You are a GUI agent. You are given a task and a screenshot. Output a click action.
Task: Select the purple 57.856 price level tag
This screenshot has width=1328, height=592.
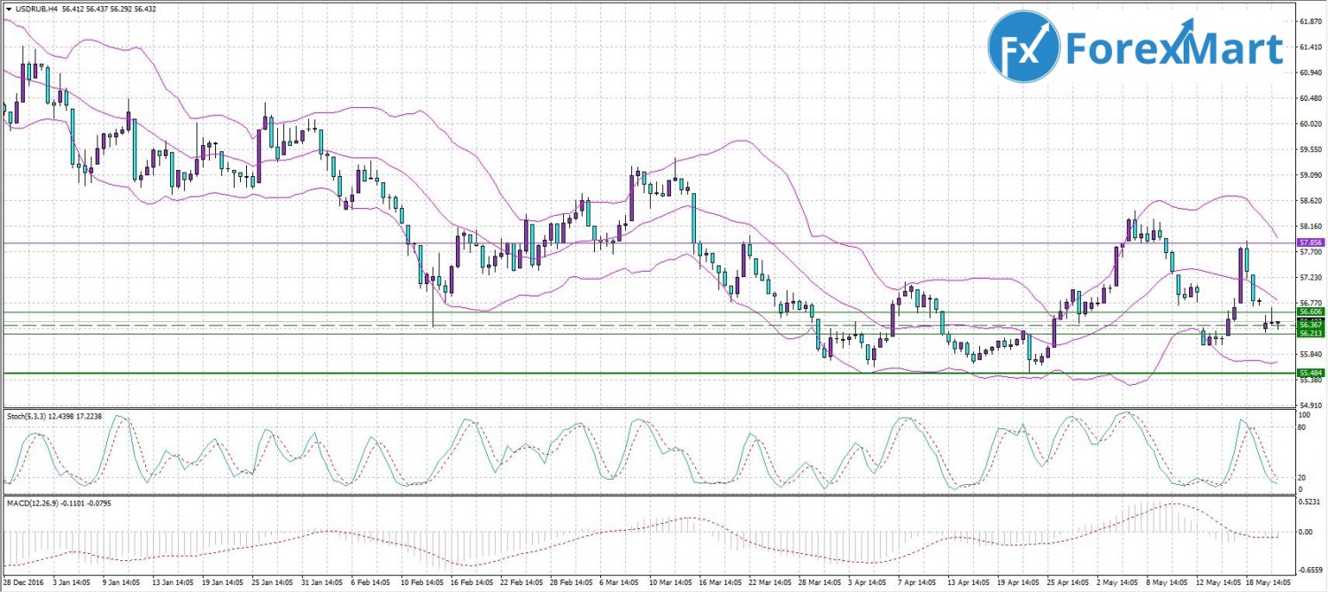[1310, 242]
